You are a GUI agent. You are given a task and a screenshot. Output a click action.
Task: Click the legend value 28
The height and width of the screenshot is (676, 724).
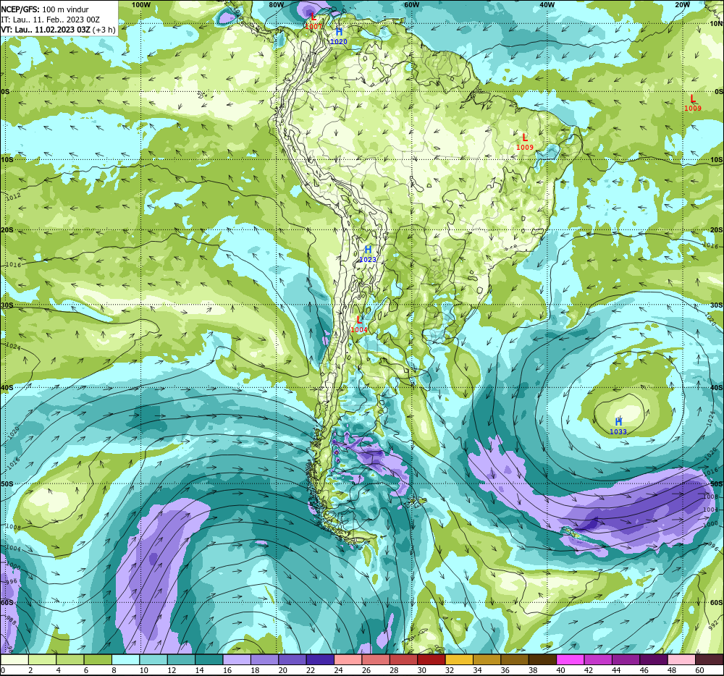click(394, 670)
